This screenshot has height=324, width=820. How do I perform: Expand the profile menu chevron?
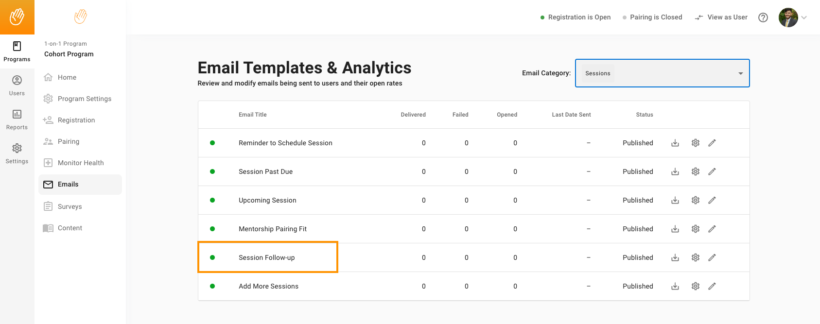coord(804,17)
